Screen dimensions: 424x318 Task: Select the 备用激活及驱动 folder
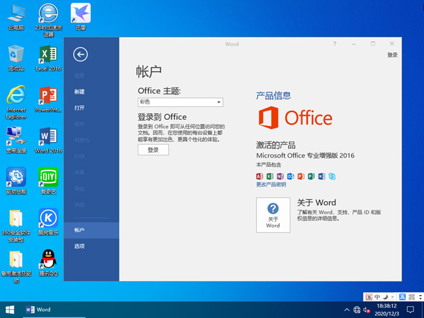(x=16, y=267)
